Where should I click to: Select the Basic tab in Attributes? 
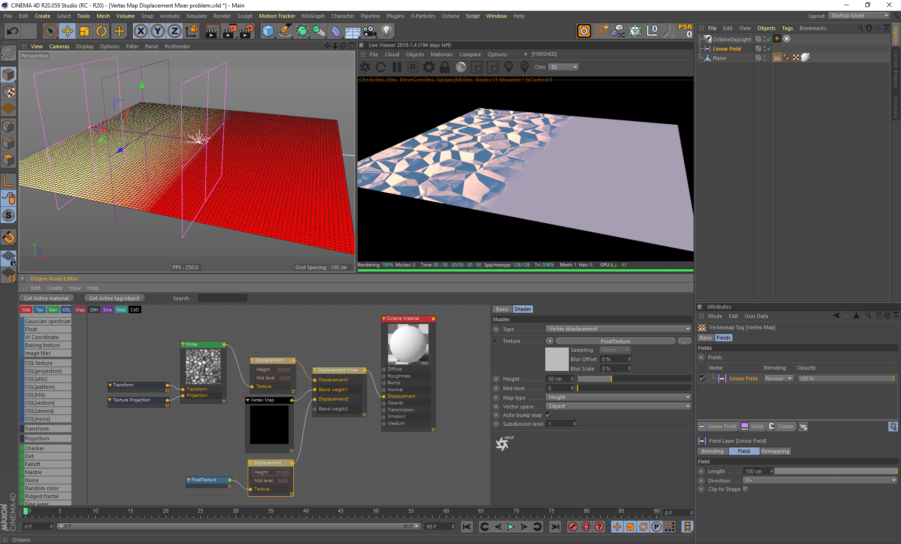pos(706,338)
